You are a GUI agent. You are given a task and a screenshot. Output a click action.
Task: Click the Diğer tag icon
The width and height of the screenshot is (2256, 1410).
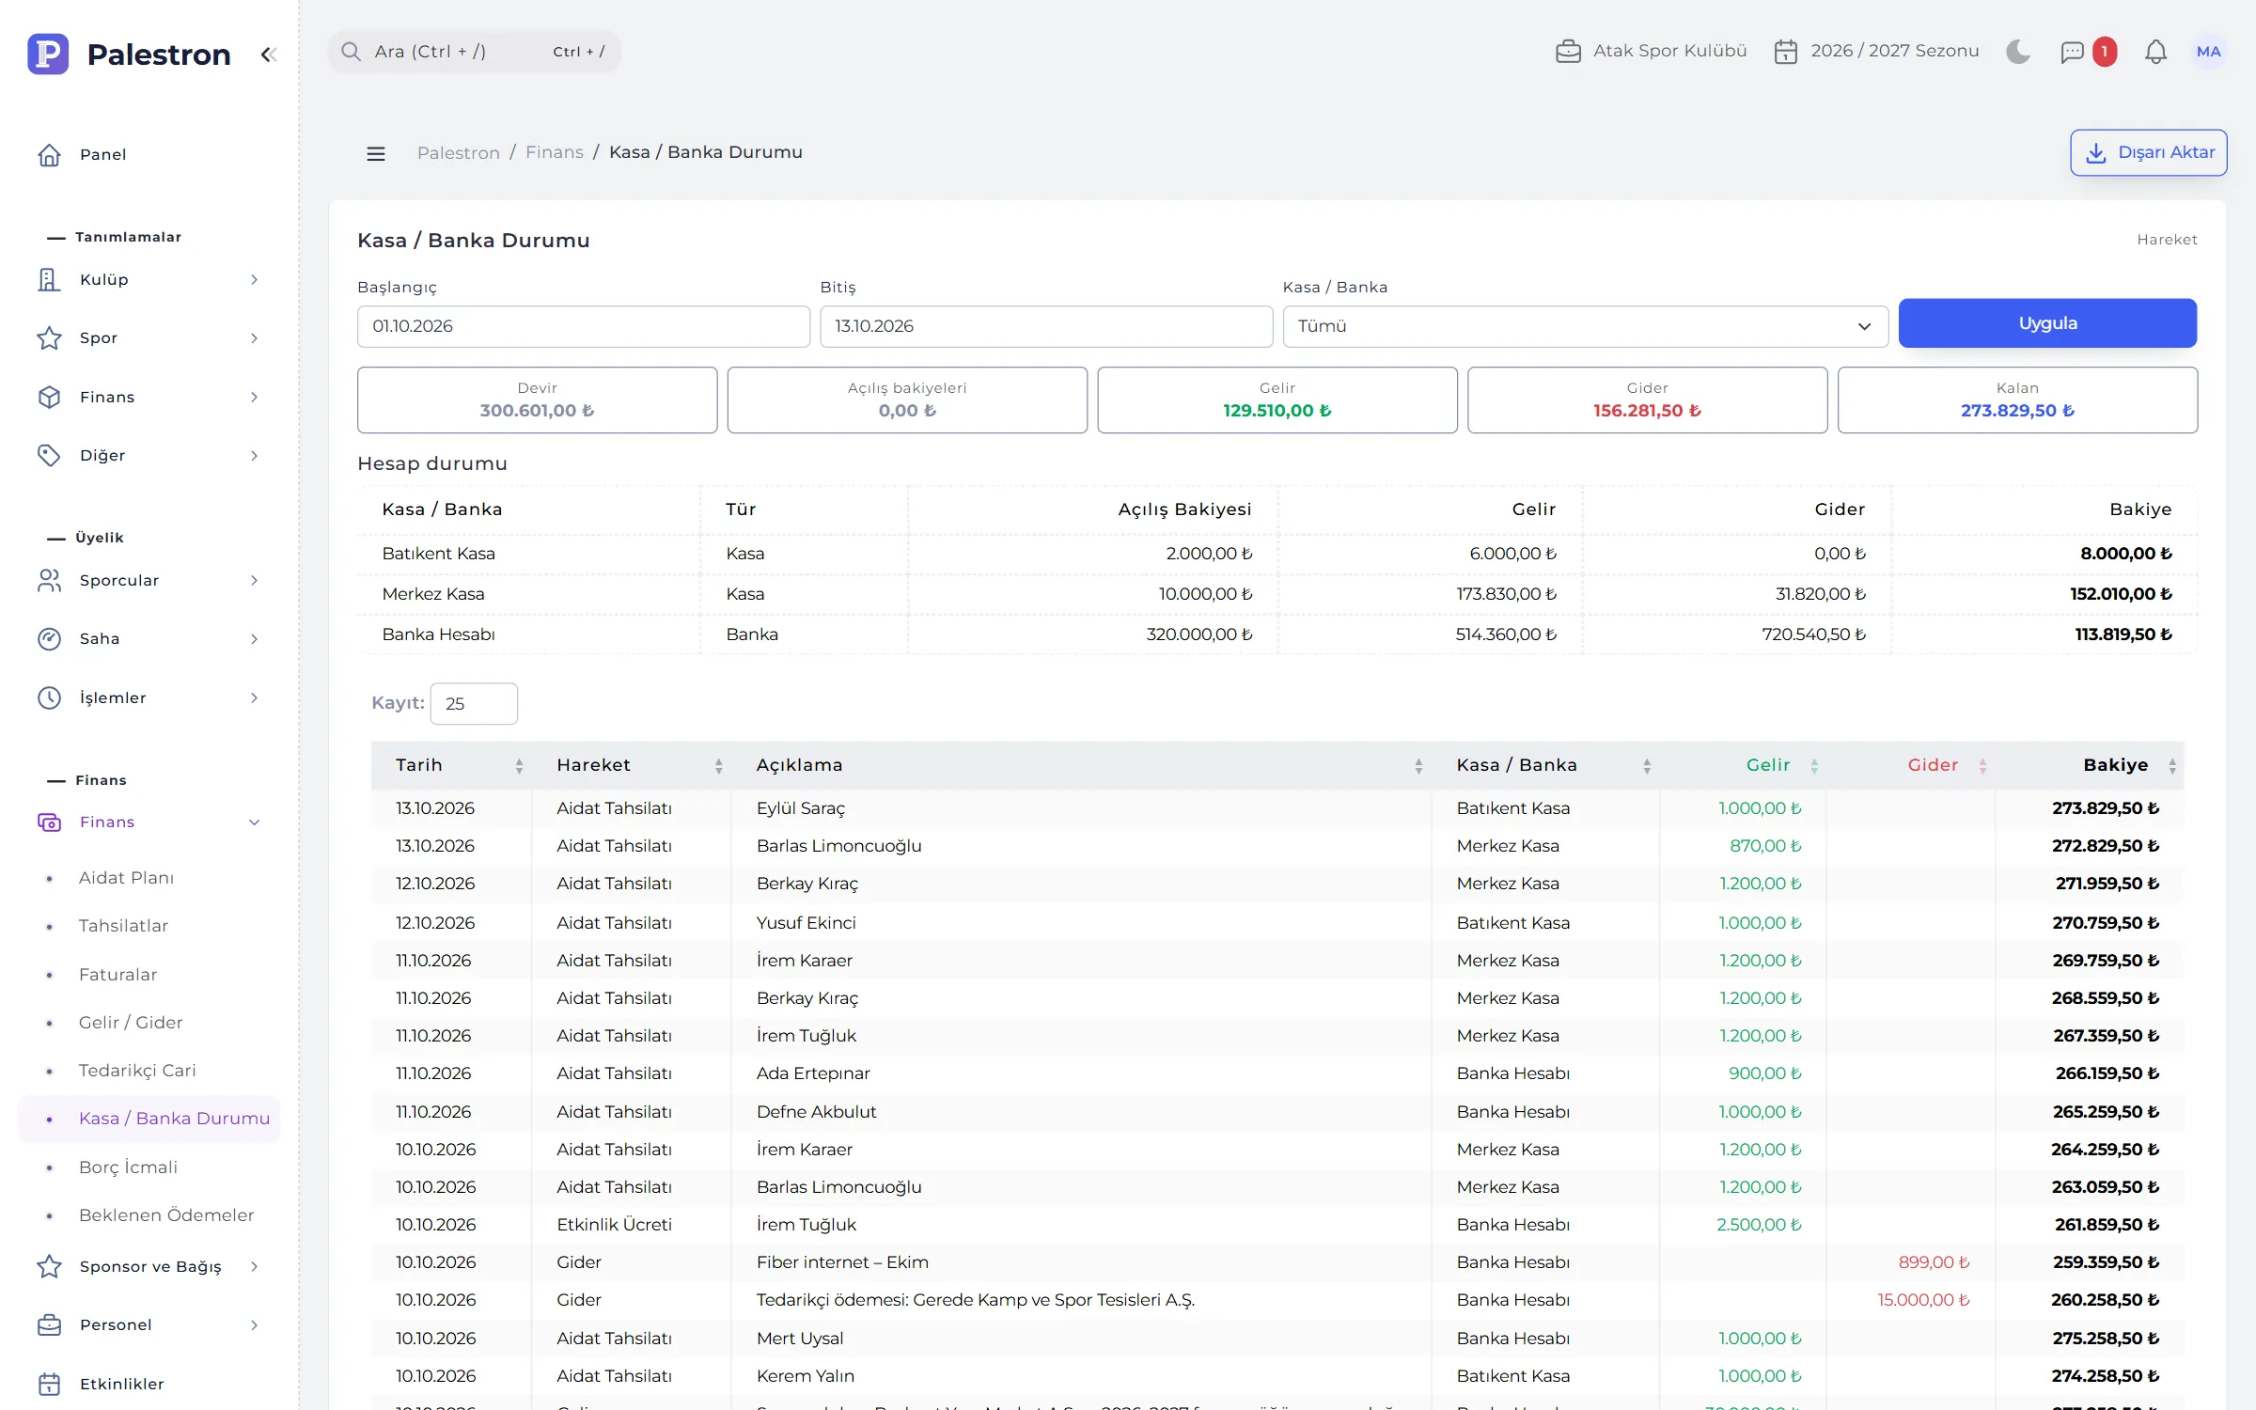tap(50, 456)
